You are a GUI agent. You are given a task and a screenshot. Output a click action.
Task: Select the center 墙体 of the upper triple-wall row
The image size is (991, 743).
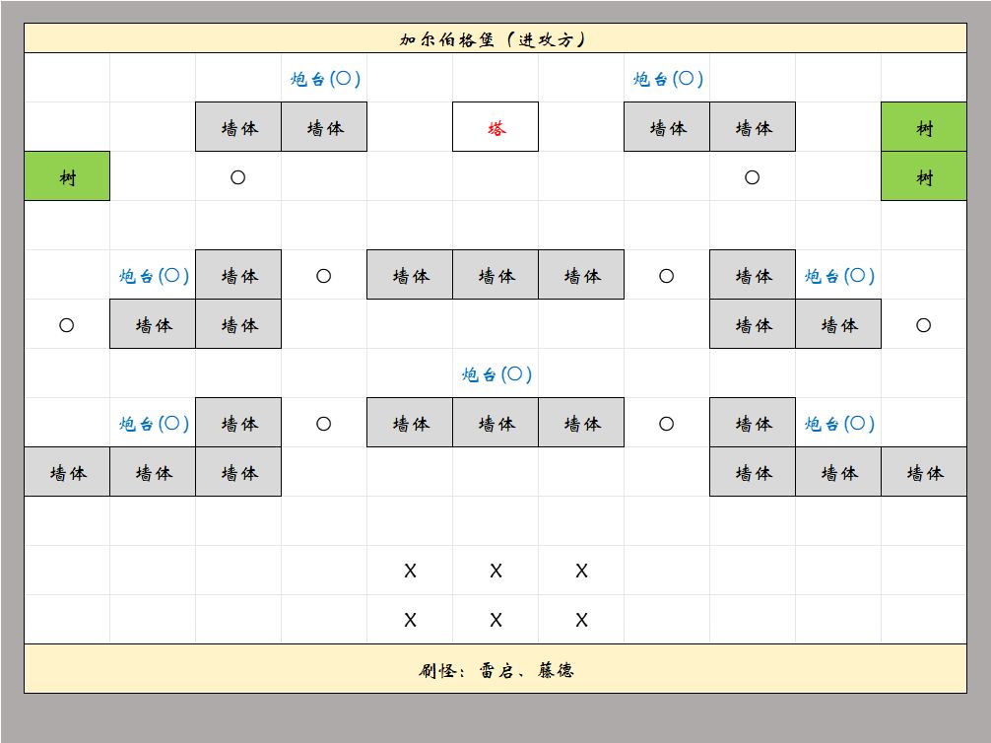[x=495, y=274]
